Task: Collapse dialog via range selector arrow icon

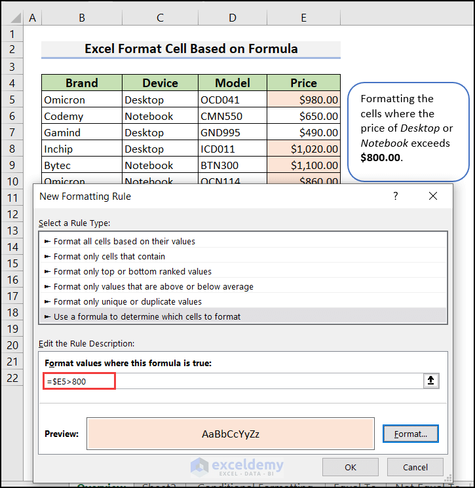Action: pos(431,381)
